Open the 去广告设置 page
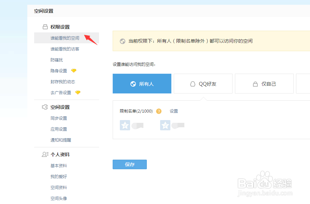The height and width of the screenshot is (204, 310). (61, 92)
